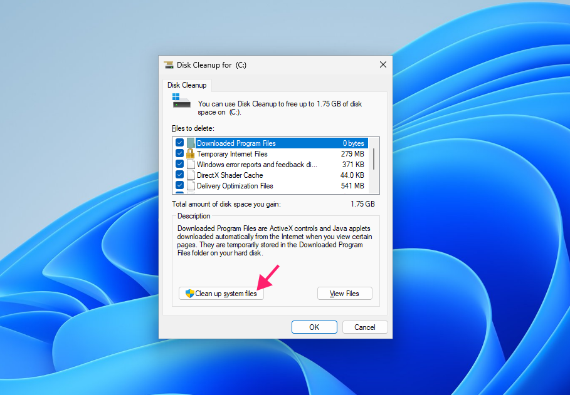Click the files list vertical scrollbar thumb

pos(374,158)
